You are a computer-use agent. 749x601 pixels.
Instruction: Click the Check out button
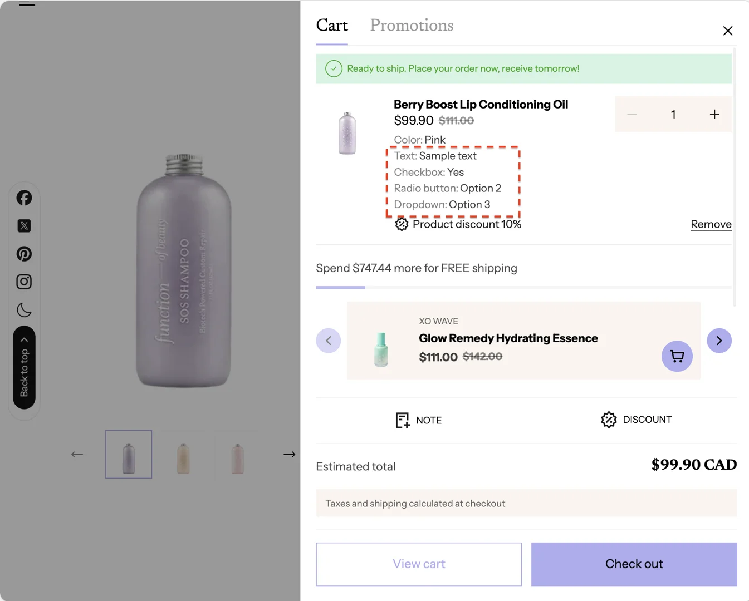[x=634, y=564]
